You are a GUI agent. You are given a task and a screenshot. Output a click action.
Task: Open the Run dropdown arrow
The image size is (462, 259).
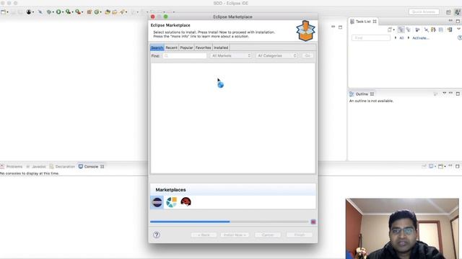coord(63,12)
